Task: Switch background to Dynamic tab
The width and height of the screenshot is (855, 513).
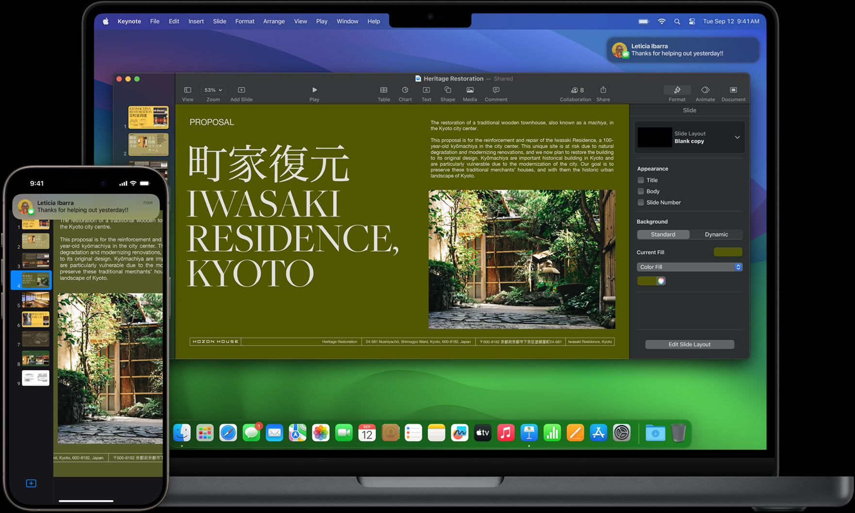Action: (716, 234)
